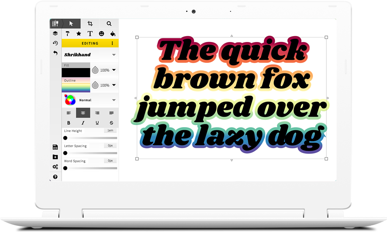387x232 pixels.
Task: Select the paint roller tool
Action: pos(68,33)
